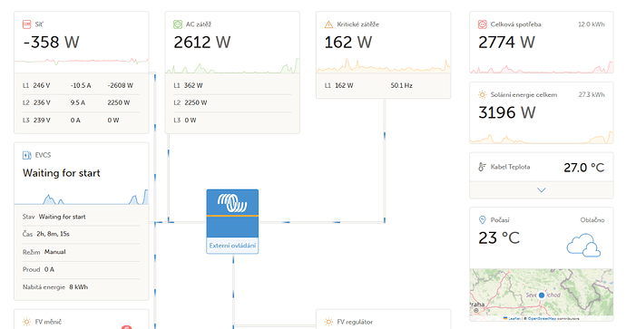Image resolution: width=626 pixels, height=329 pixels.
Task: Click the Kabel Teplota thermometer icon
Action: coord(483,167)
